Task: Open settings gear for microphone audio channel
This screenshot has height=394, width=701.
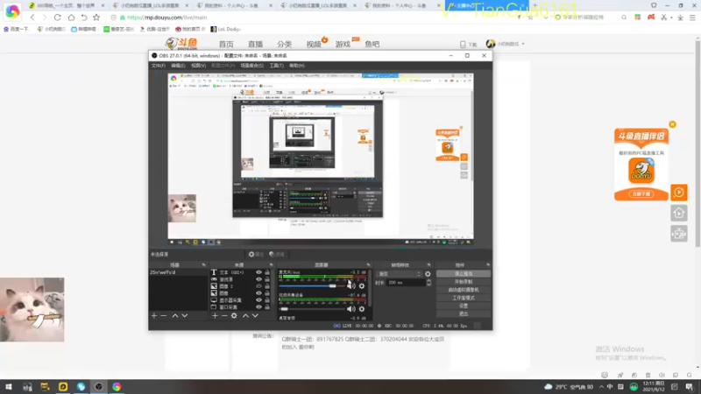Action: coord(362,286)
